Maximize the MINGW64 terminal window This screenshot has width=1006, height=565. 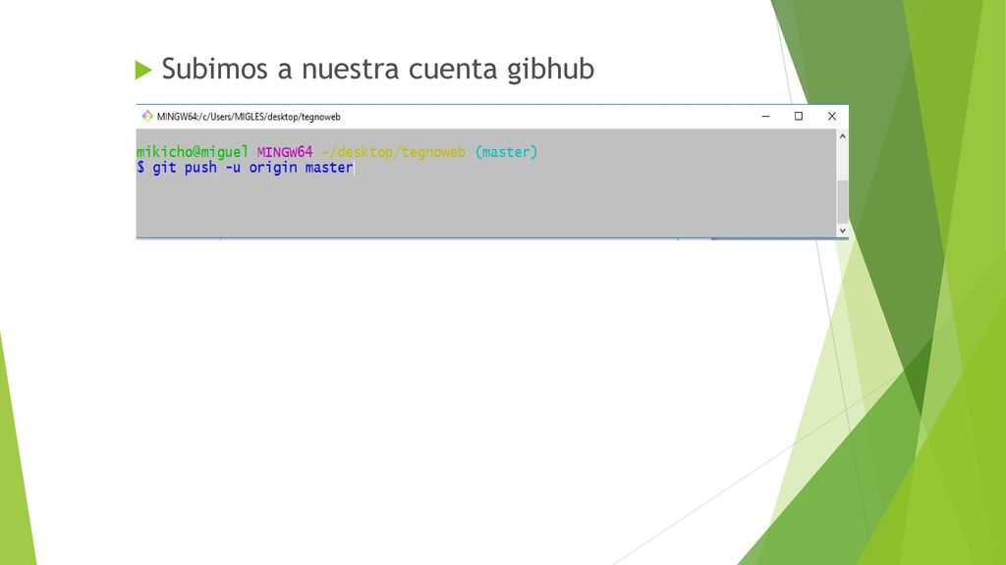click(x=799, y=116)
